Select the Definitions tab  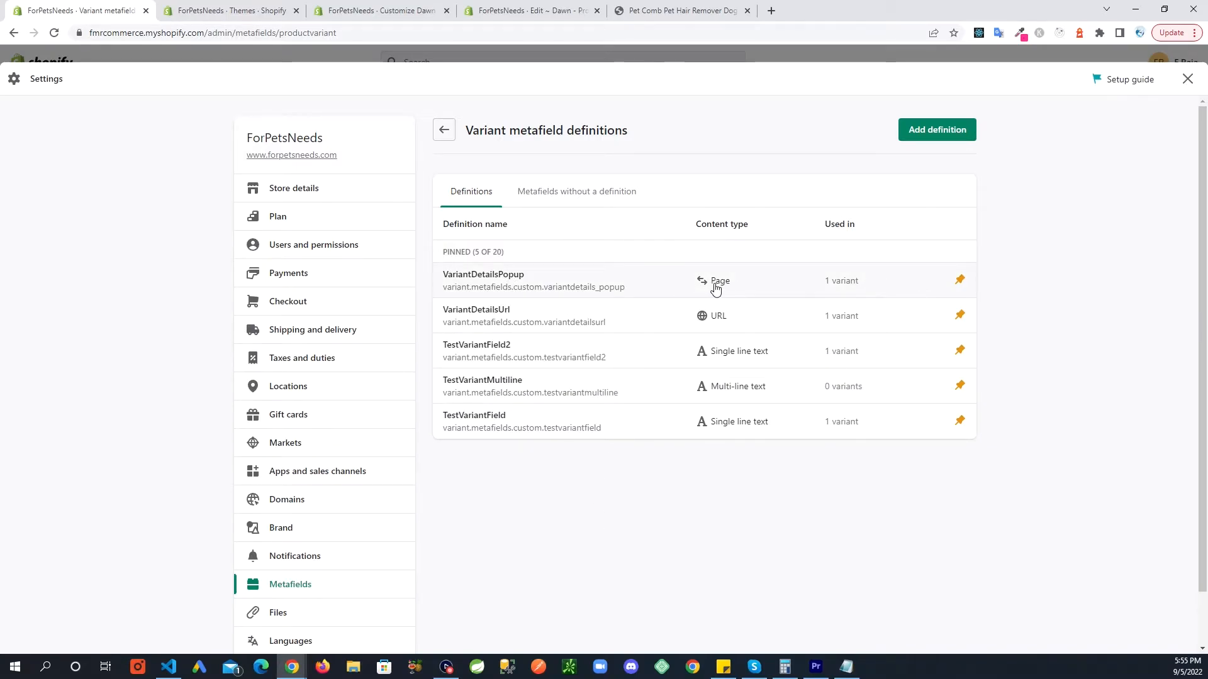(471, 192)
